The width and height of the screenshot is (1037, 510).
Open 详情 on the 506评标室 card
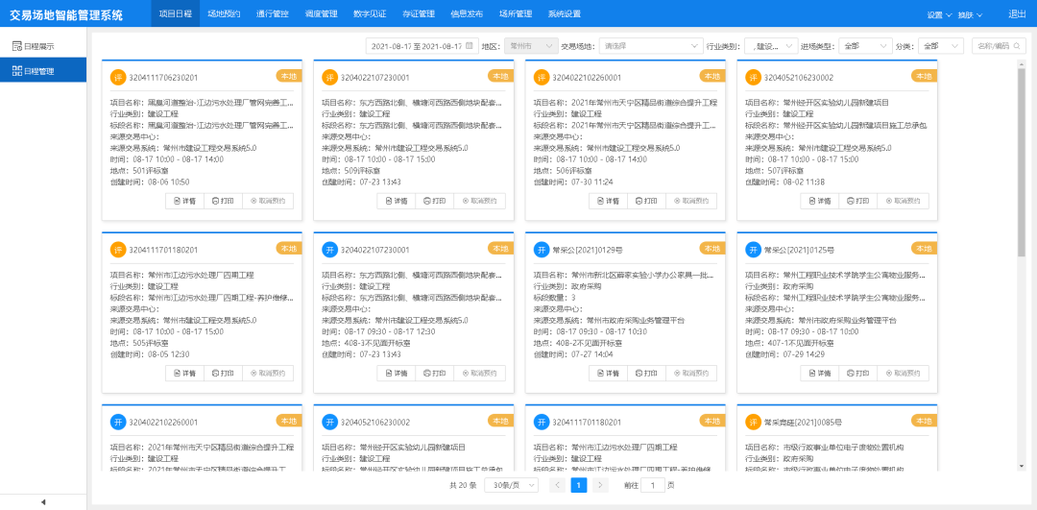tap(608, 201)
